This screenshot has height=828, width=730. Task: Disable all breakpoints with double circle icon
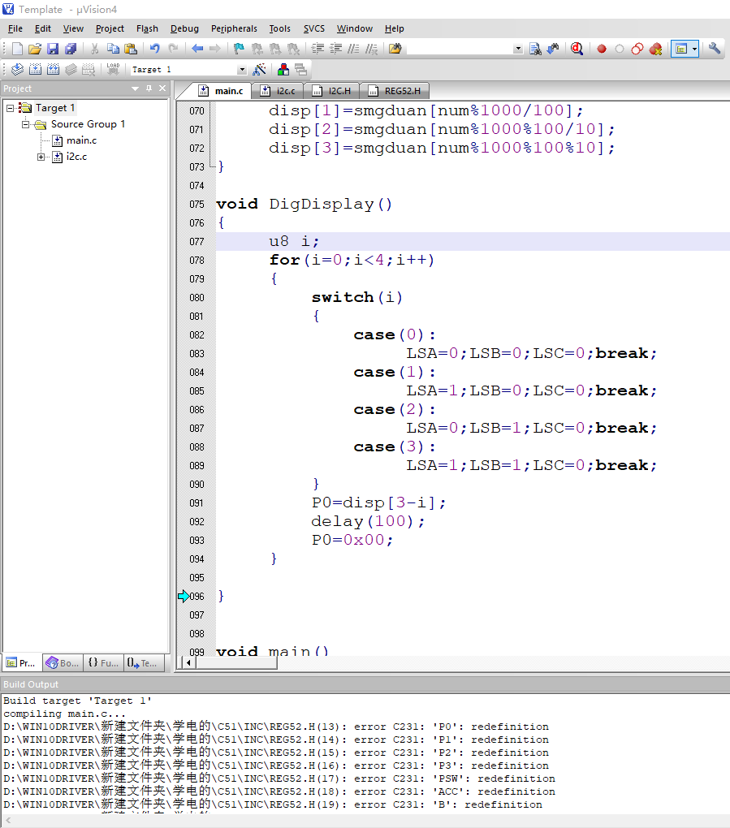[x=637, y=49]
